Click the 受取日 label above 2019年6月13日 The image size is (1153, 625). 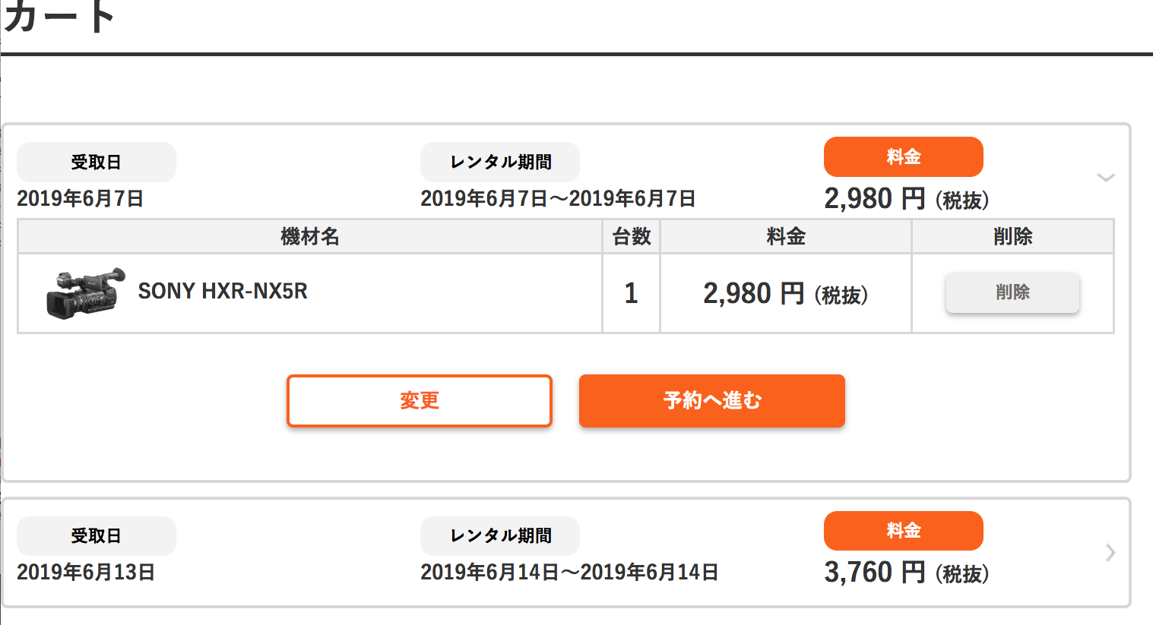(97, 536)
